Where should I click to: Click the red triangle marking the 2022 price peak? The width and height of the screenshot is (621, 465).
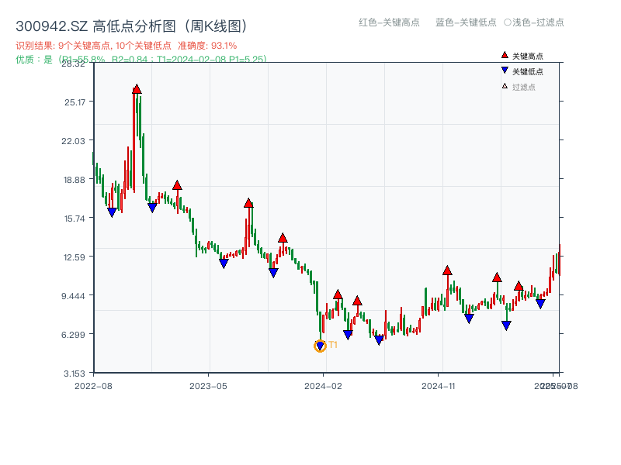coord(137,91)
